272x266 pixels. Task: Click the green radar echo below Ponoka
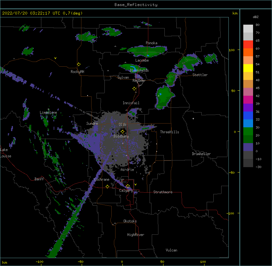(147, 51)
